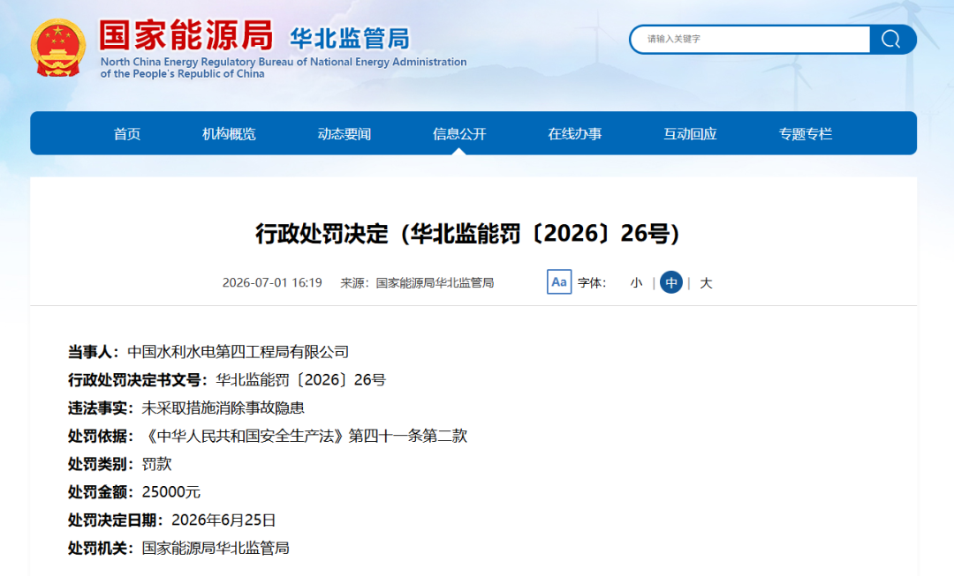The width and height of the screenshot is (954, 576).
Task: Click the source 国家能源局华北监管局 text
Action: click(435, 282)
